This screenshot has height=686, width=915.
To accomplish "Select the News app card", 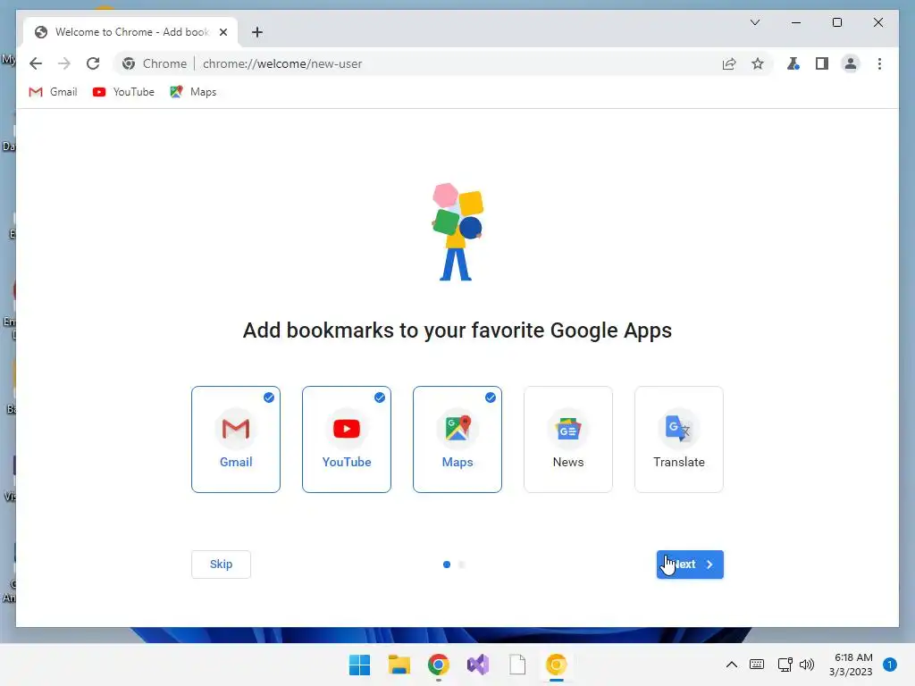I will click(568, 439).
